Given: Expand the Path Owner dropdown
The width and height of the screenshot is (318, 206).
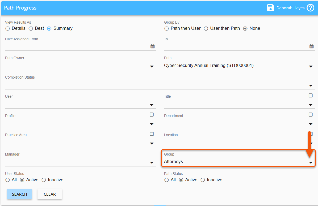Looking at the screenshot, I should click(152, 66).
